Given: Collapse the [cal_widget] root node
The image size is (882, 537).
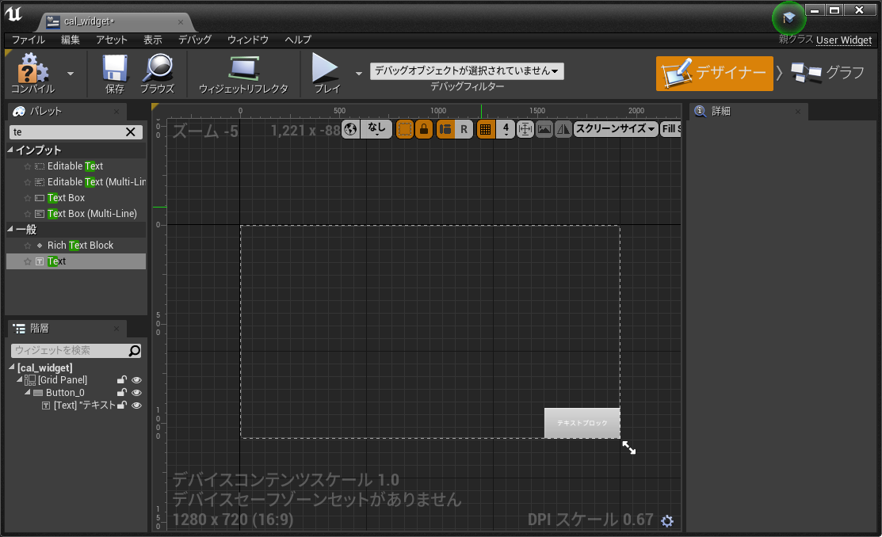Looking at the screenshot, I should [x=12, y=368].
